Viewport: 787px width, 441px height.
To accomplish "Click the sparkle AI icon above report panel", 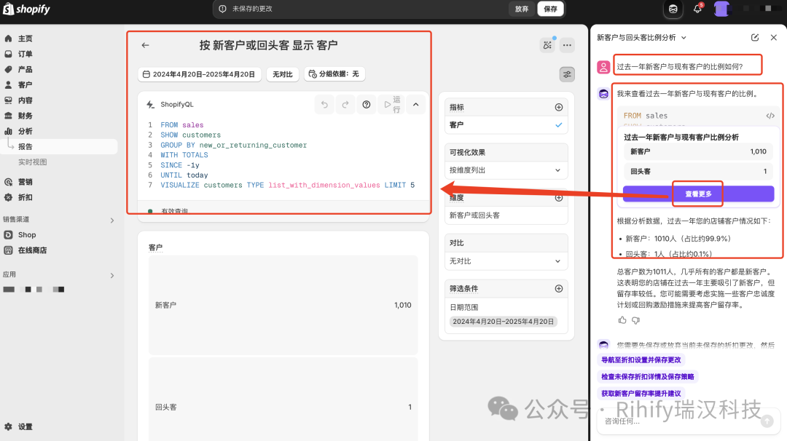I will pyautogui.click(x=547, y=45).
